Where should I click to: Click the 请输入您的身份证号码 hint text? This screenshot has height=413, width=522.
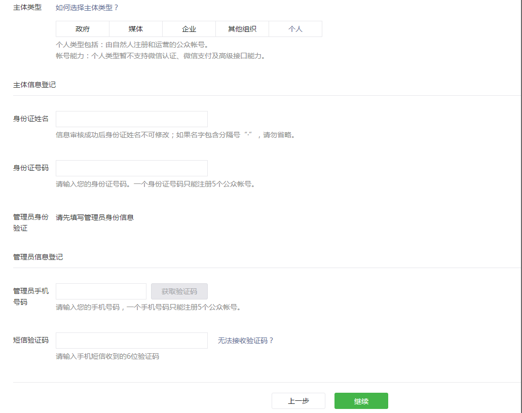156,184
